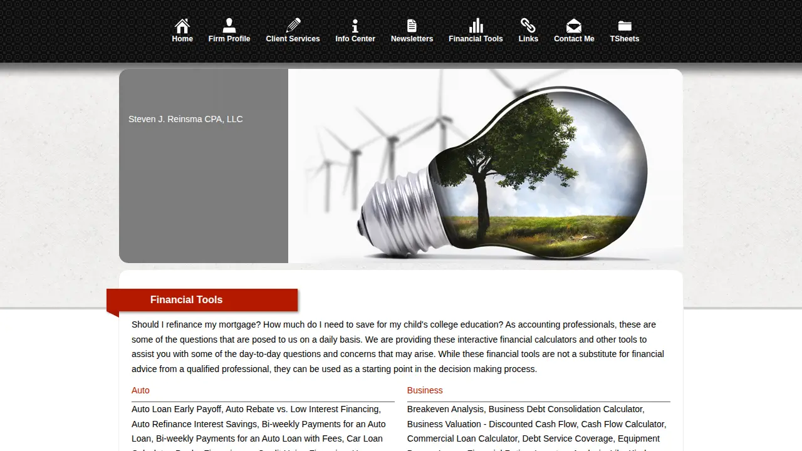This screenshot has width=802, height=451.
Task: Click the Financial Tools bar chart icon
Action: tap(476, 26)
